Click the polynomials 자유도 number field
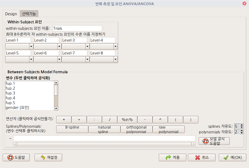The image size is (249, 168). (x=237, y=132)
